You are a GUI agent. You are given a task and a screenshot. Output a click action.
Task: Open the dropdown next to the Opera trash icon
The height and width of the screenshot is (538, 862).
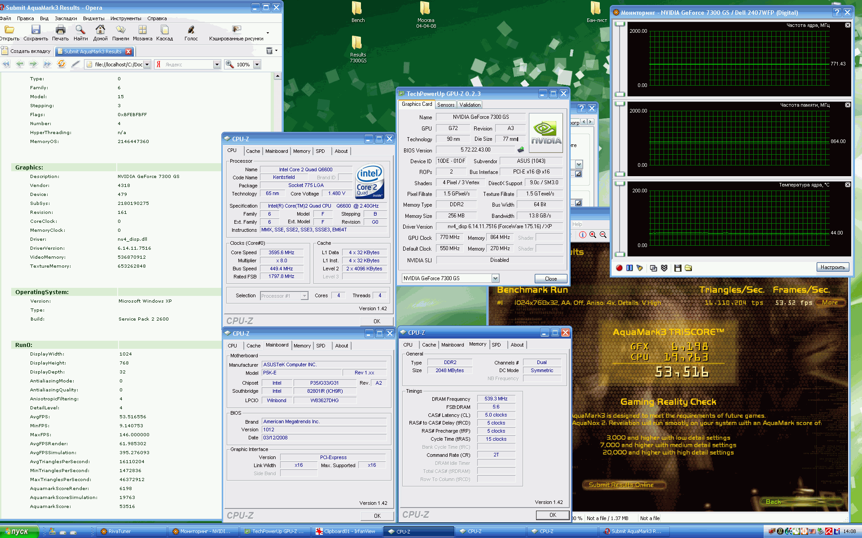pos(276,51)
